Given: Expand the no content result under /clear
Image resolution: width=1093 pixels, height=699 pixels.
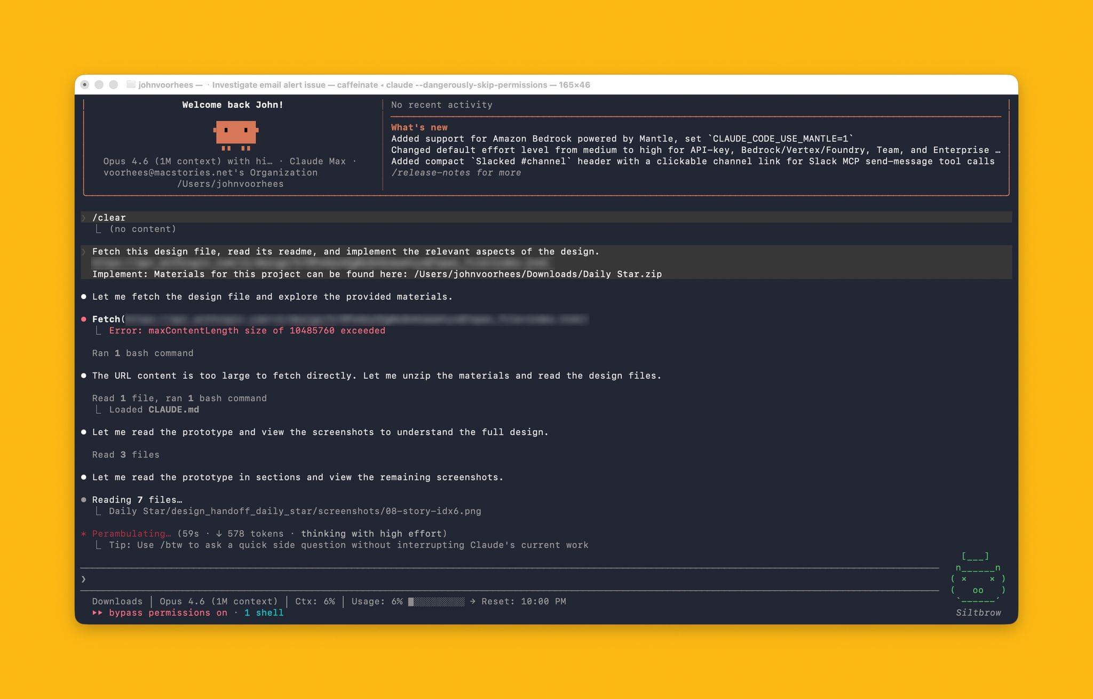Looking at the screenshot, I should (x=142, y=228).
